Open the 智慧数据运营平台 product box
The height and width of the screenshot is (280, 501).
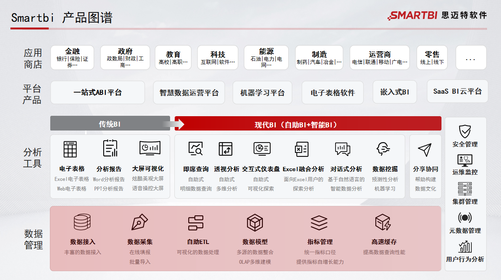pos(189,93)
